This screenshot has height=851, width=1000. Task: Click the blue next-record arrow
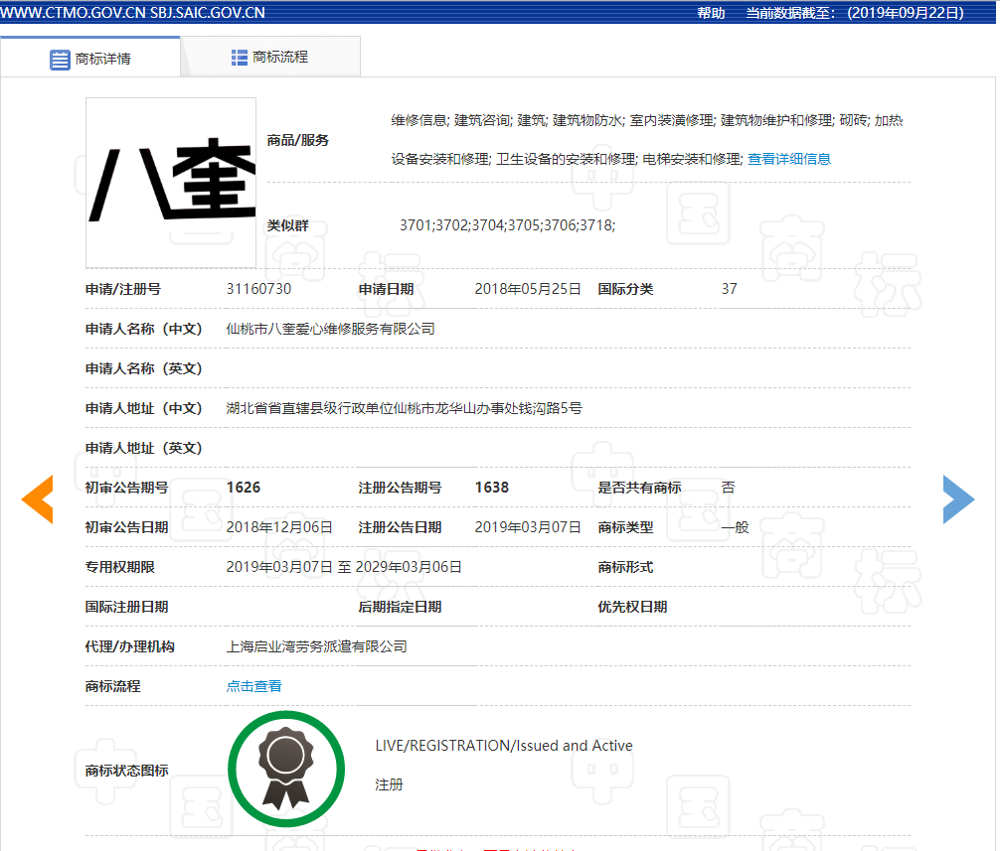[958, 499]
